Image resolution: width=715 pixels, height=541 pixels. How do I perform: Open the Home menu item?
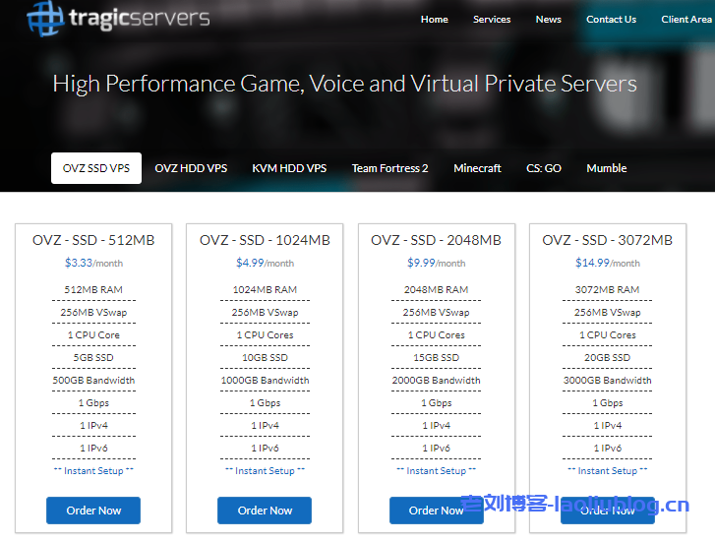(x=434, y=20)
